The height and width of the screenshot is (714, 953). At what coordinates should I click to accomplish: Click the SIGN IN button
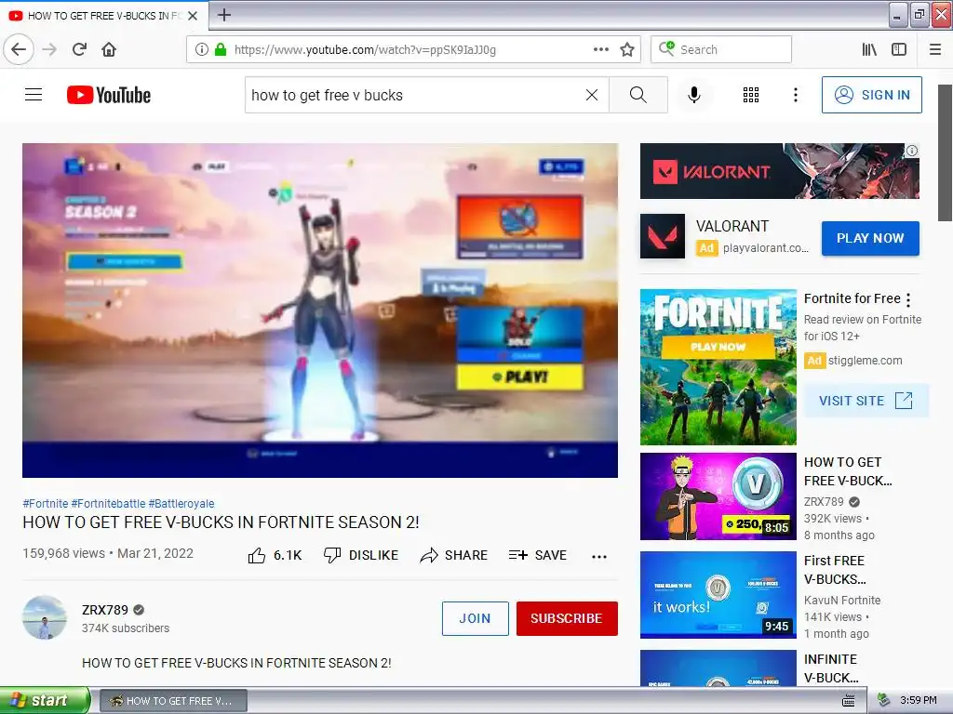point(871,95)
